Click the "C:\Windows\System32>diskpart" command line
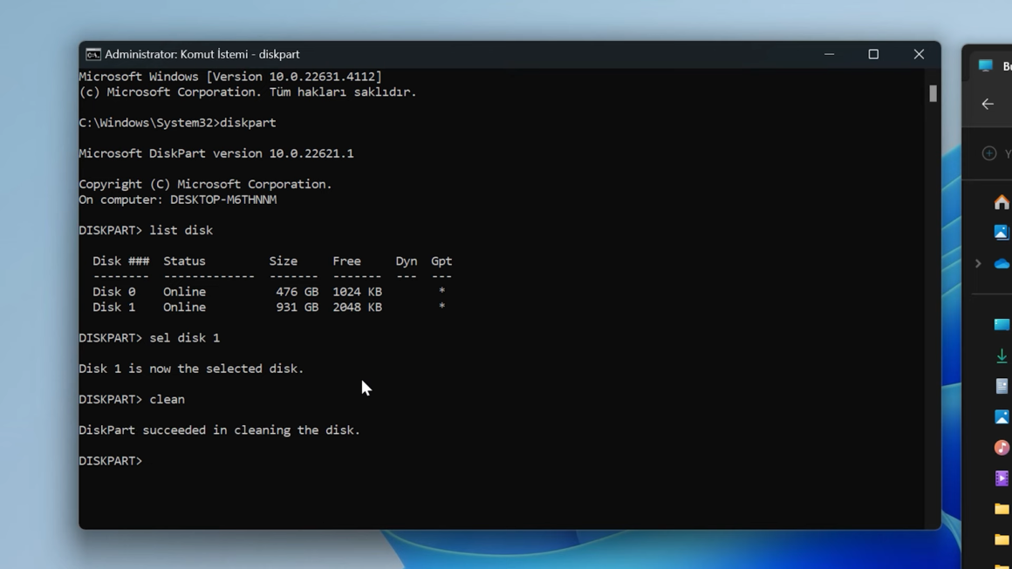The width and height of the screenshot is (1012, 569). [x=177, y=123]
